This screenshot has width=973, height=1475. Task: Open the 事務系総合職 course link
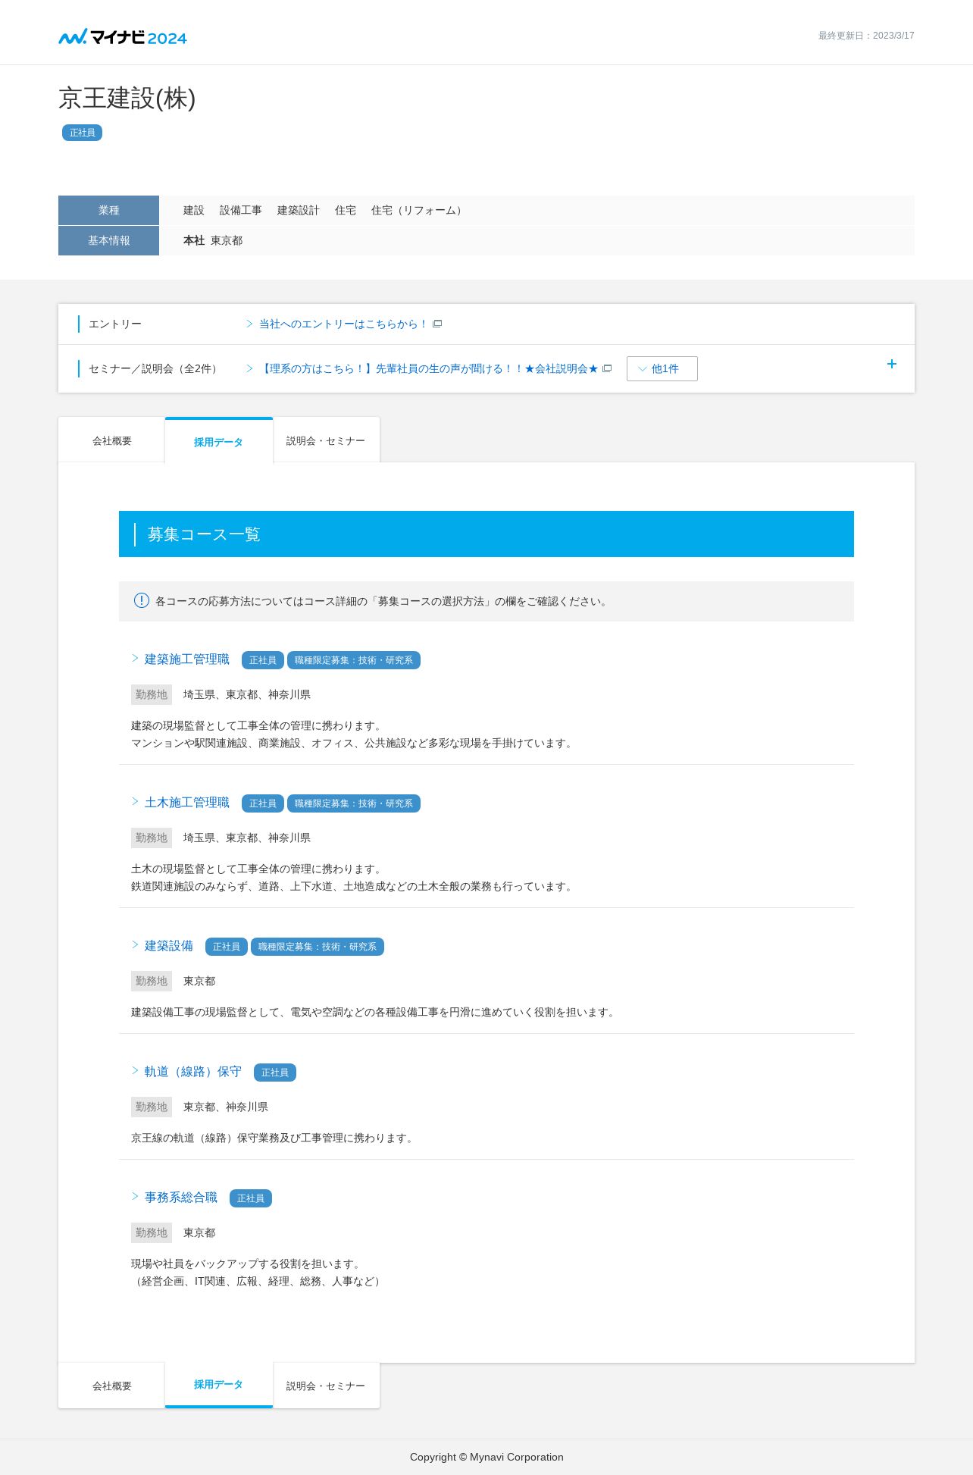click(181, 1198)
